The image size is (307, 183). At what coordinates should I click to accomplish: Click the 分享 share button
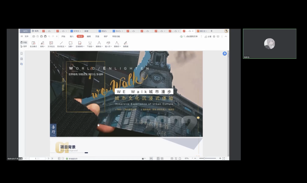click(x=208, y=36)
